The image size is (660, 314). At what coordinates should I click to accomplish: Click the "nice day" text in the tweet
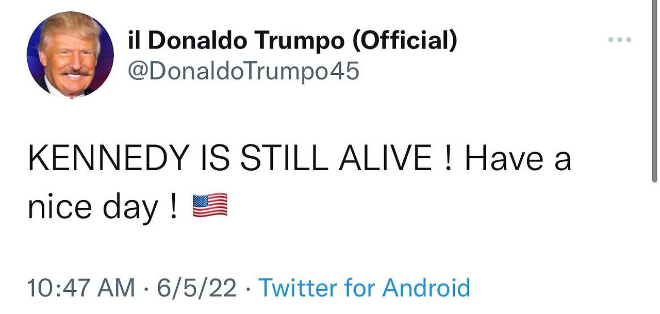93,206
